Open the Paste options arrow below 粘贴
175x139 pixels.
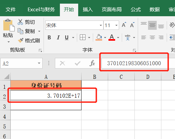pyautogui.click(x=9, y=42)
